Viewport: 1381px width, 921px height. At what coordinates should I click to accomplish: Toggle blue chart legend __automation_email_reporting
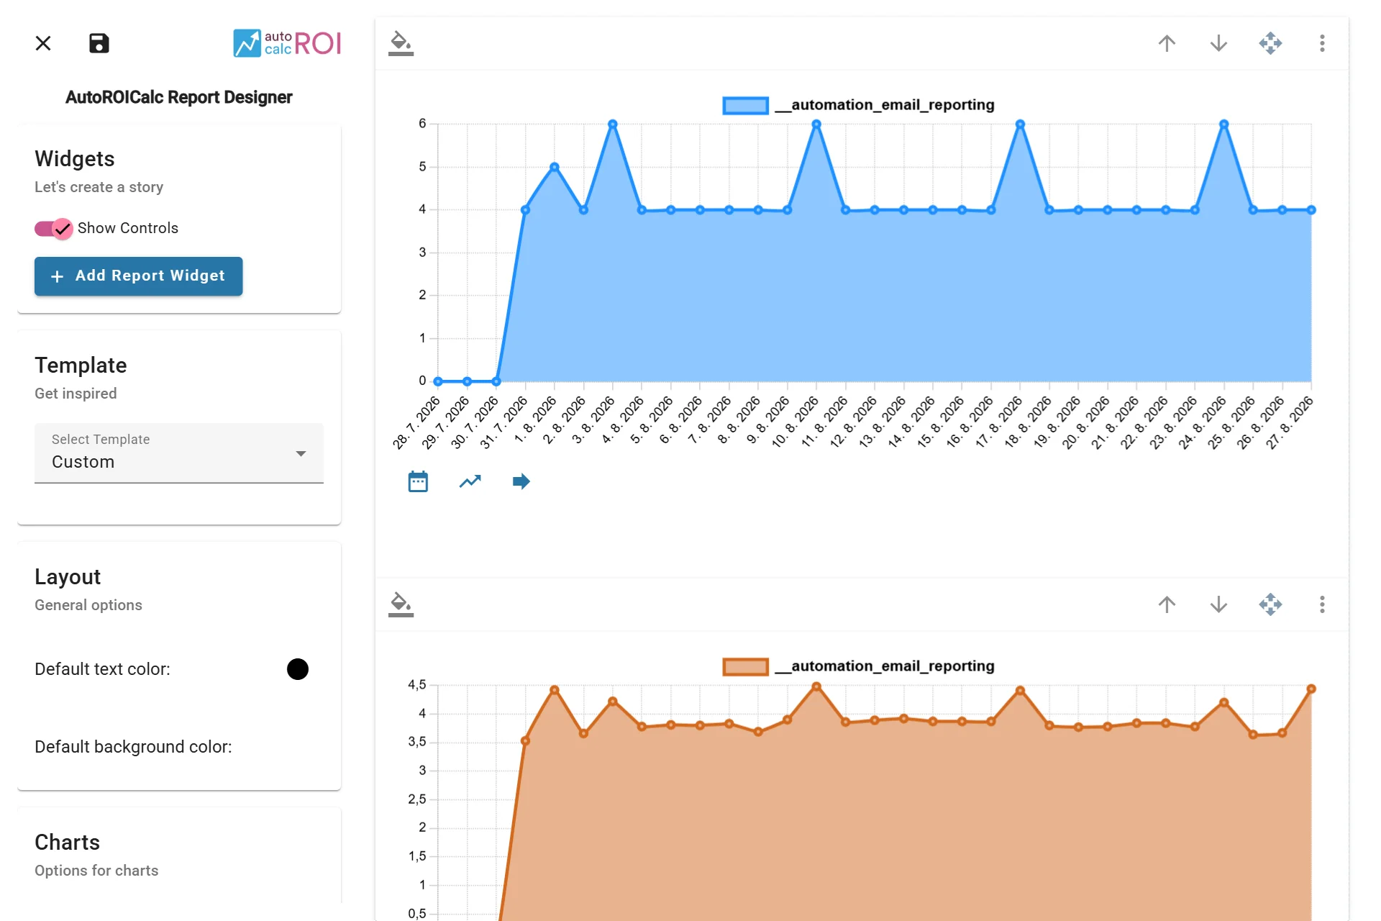[858, 105]
